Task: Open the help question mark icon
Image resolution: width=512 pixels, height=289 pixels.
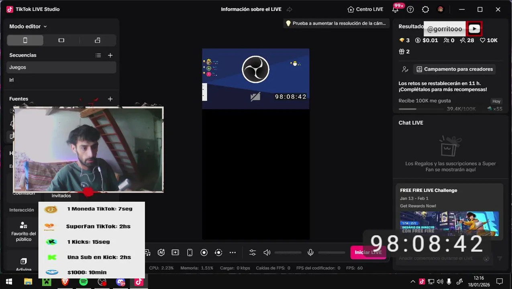Action: click(x=410, y=9)
